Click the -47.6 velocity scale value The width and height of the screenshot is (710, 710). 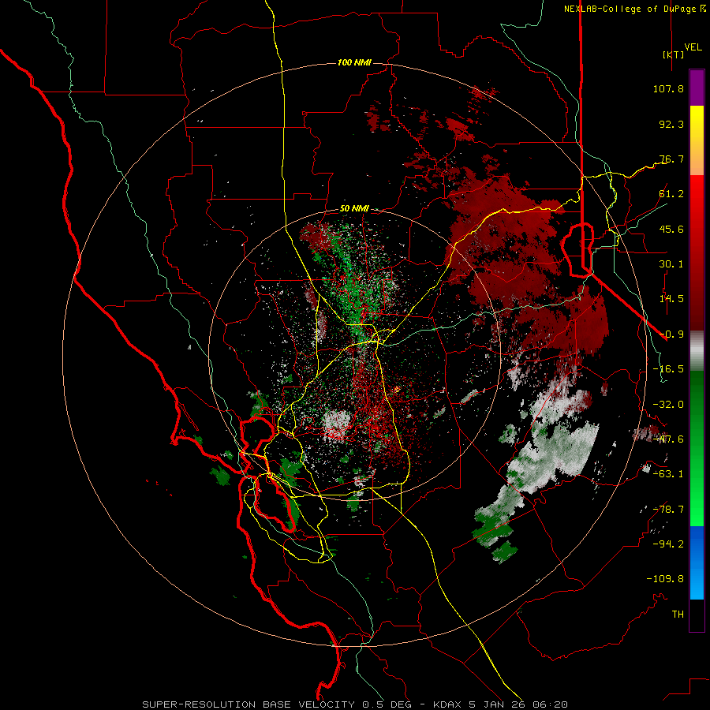[668, 439]
